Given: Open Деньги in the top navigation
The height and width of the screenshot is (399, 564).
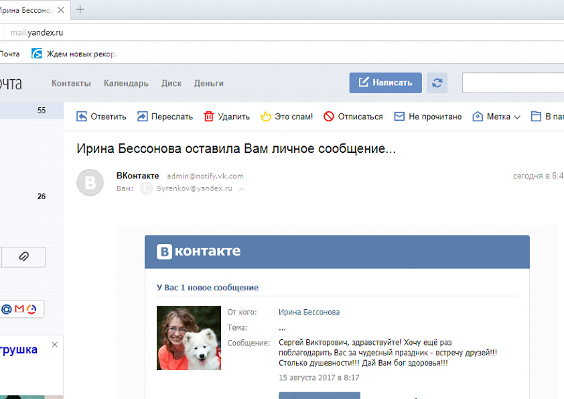Looking at the screenshot, I should (209, 83).
